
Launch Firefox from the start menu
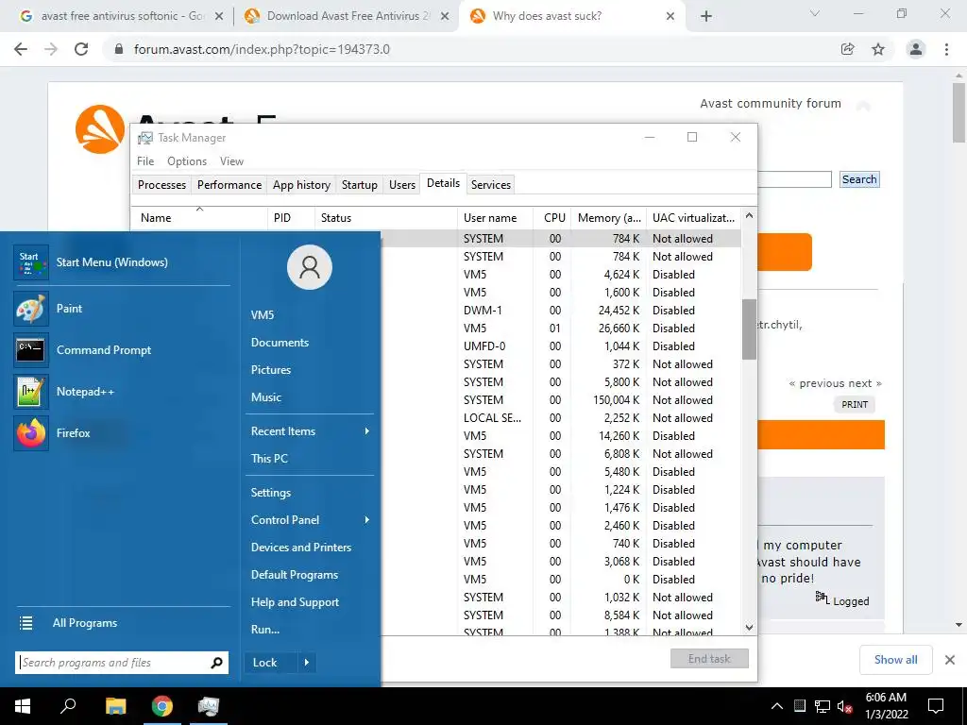122,432
